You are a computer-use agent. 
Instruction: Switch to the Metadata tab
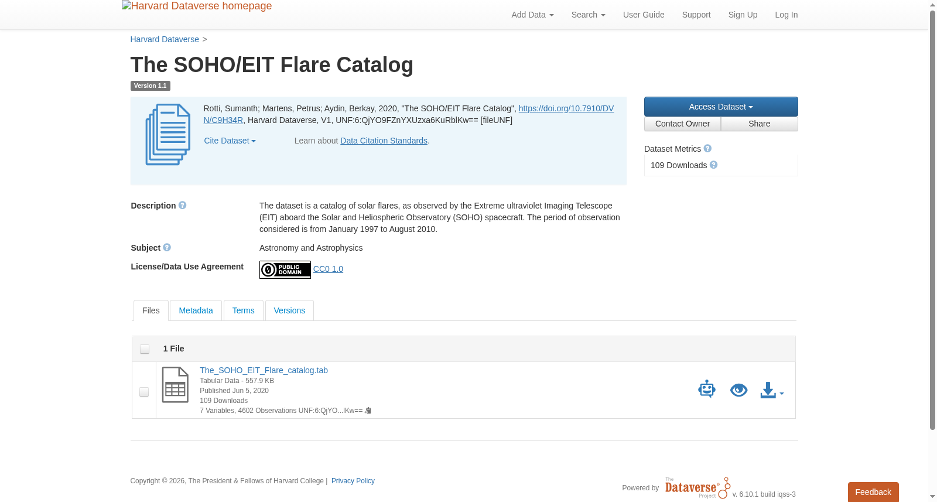[x=196, y=310]
